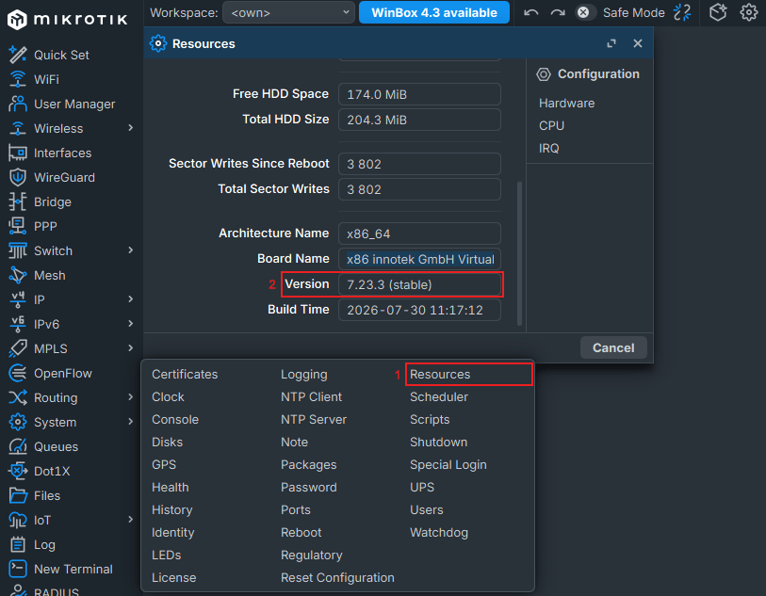The height and width of the screenshot is (596, 766).
Task: Open License menu entry
Action: click(x=174, y=578)
